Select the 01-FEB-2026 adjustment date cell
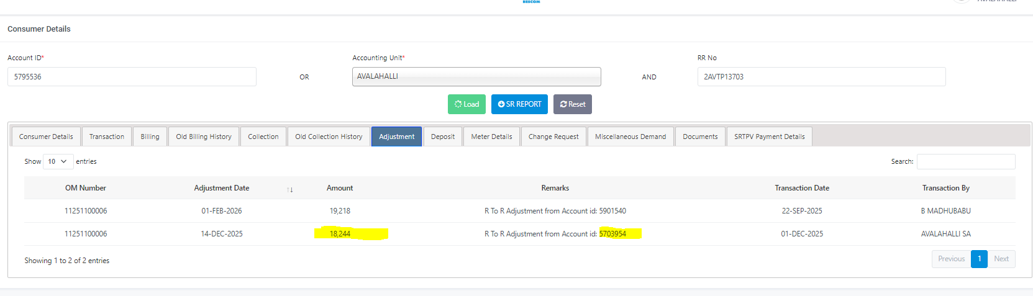Image resolution: width=1033 pixels, height=296 pixels. (x=222, y=211)
